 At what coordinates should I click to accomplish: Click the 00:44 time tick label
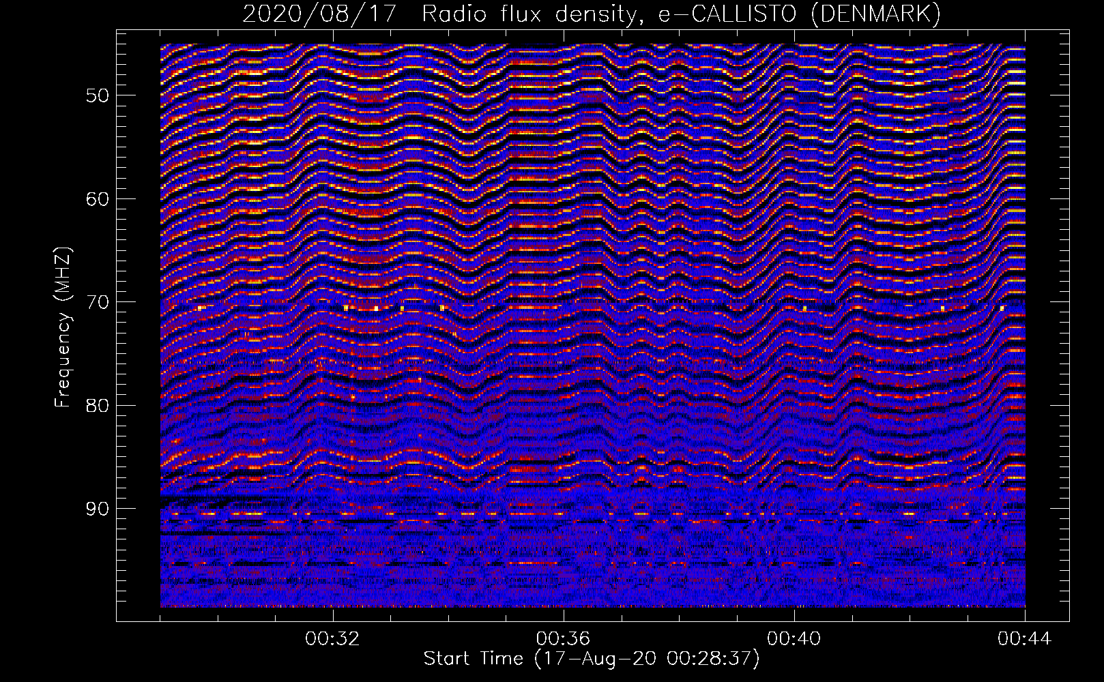click(x=1025, y=639)
